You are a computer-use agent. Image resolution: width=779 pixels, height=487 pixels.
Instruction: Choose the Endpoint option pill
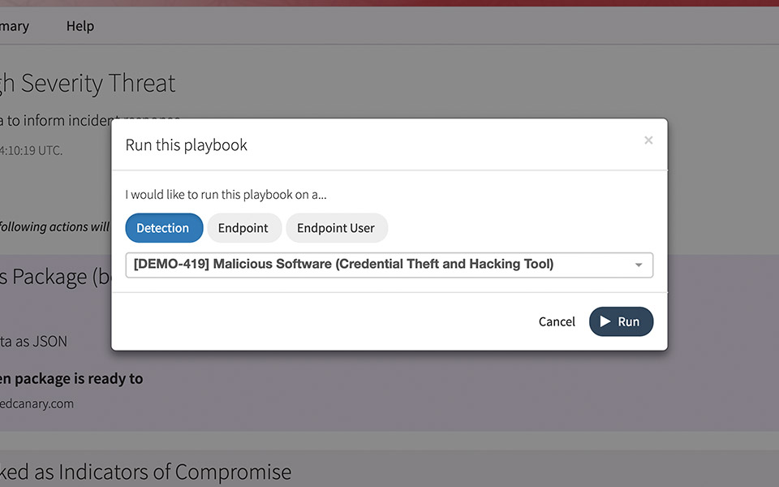243,228
